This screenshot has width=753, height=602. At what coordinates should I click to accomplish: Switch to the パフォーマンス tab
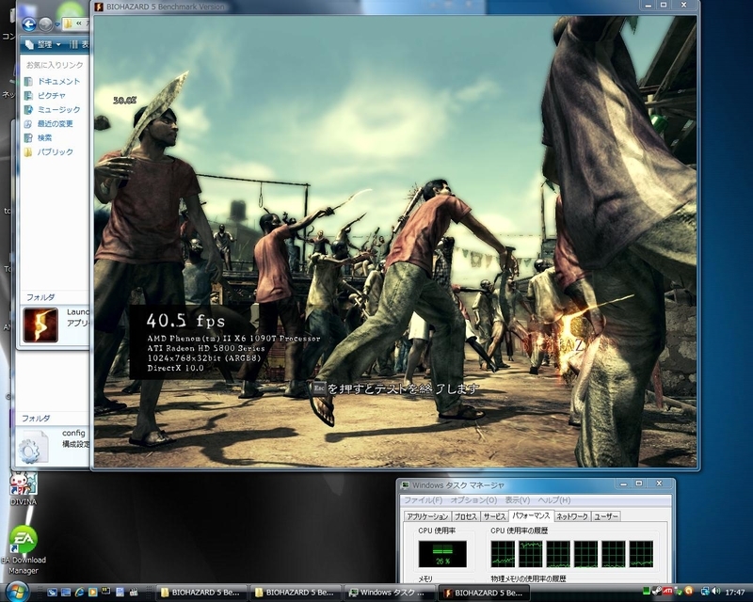(x=531, y=515)
